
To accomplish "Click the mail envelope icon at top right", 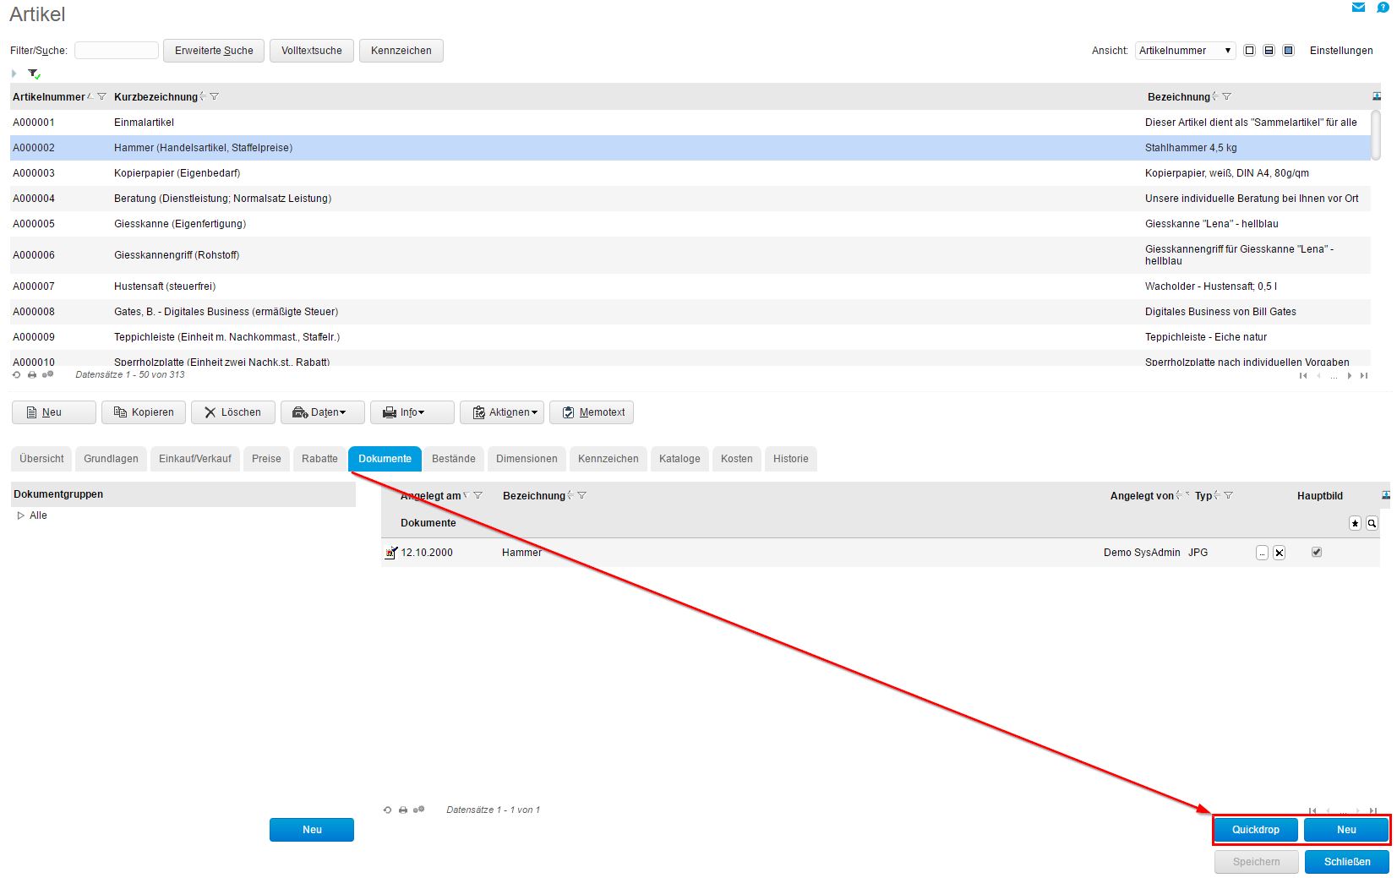I will click(x=1358, y=8).
